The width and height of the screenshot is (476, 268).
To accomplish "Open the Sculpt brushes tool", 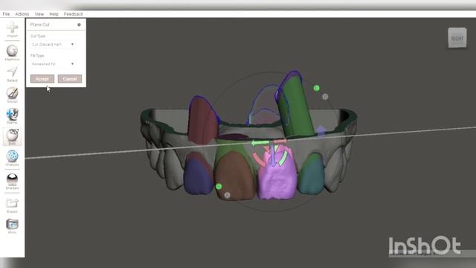I will (12, 95).
